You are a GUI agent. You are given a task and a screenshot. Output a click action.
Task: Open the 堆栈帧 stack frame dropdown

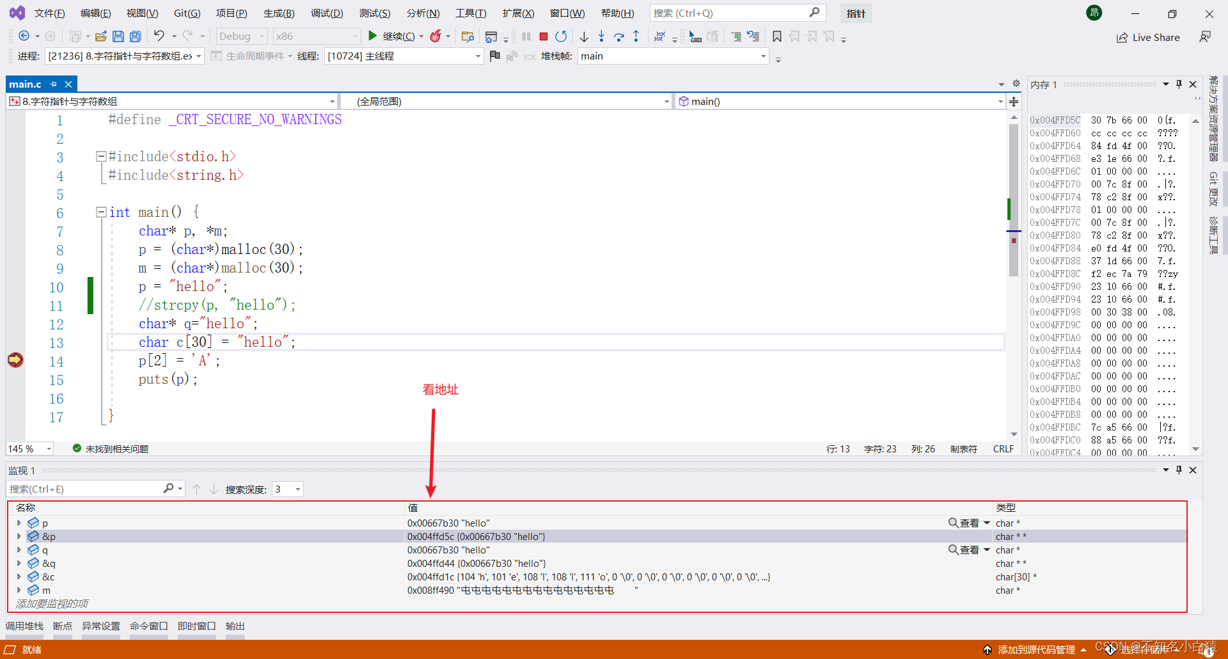(x=673, y=56)
